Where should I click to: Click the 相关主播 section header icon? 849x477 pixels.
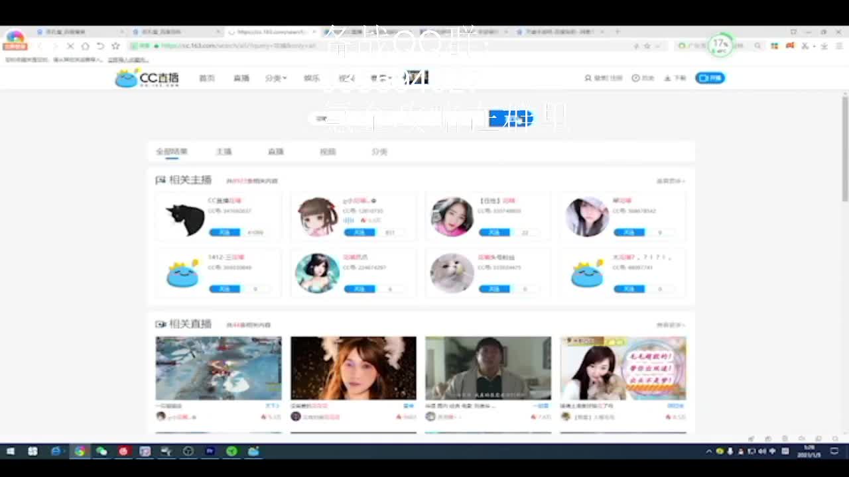tap(159, 180)
